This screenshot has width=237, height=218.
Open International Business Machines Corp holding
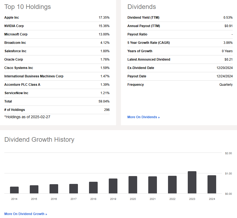click(34, 76)
